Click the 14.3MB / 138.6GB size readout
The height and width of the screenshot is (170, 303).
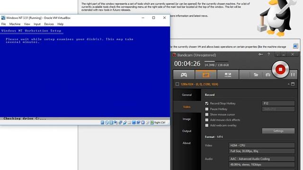coord(216,65)
